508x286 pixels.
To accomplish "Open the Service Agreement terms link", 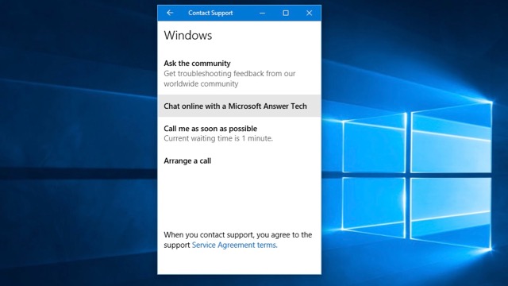I will pos(235,245).
